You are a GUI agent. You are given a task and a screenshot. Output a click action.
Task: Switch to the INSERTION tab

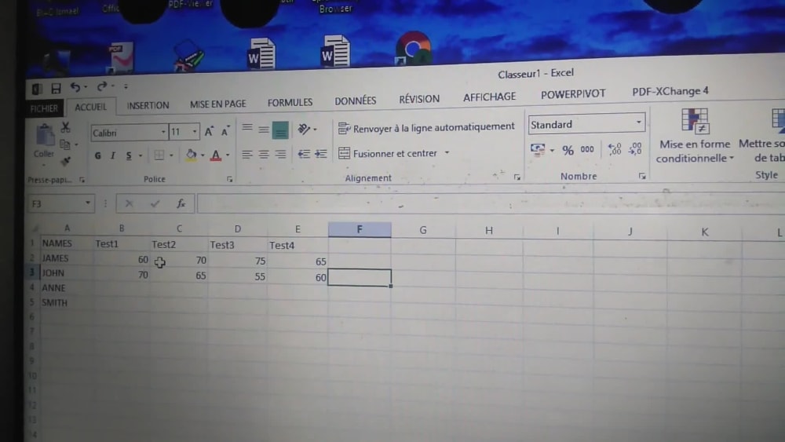point(148,106)
